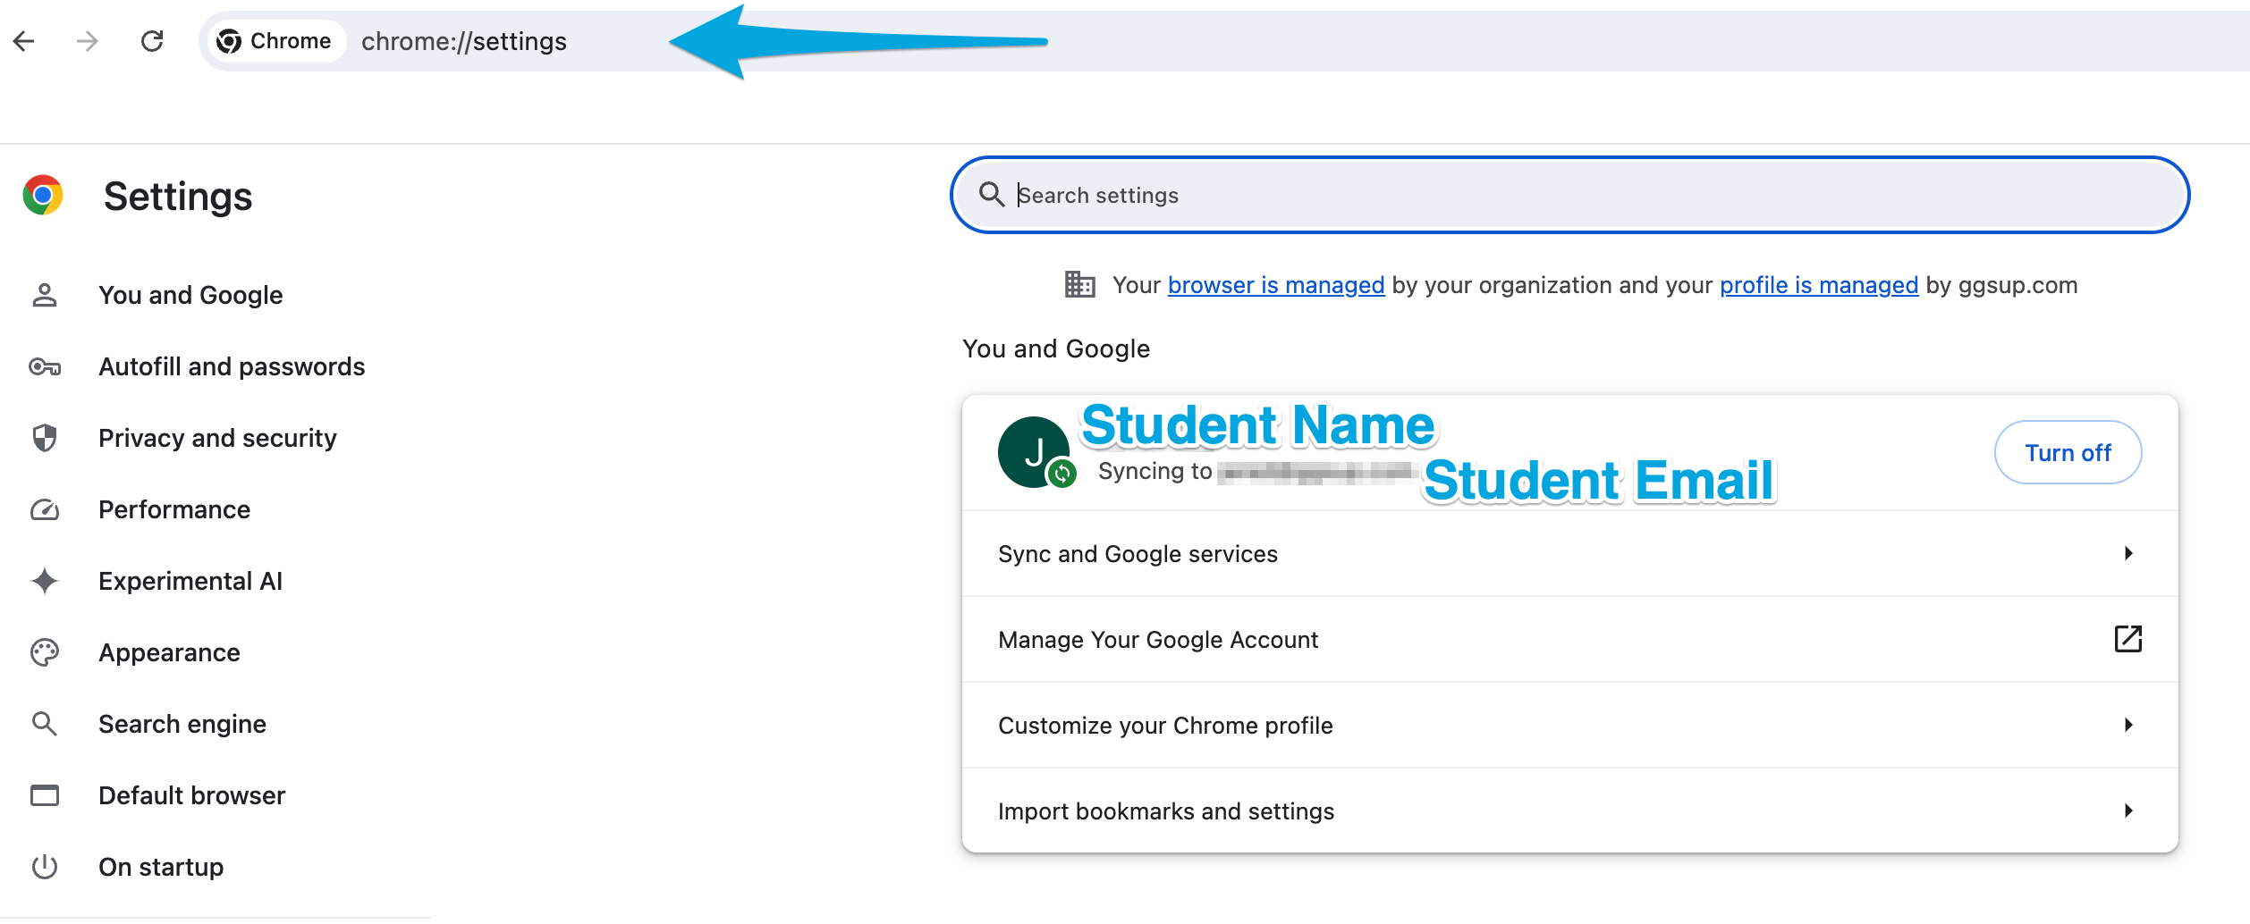Turn off sync with Turn off button

(x=2068, y=452)
